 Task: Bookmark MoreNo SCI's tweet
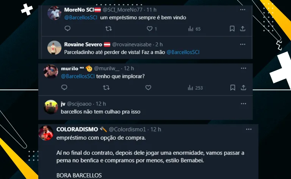point(232,29)
